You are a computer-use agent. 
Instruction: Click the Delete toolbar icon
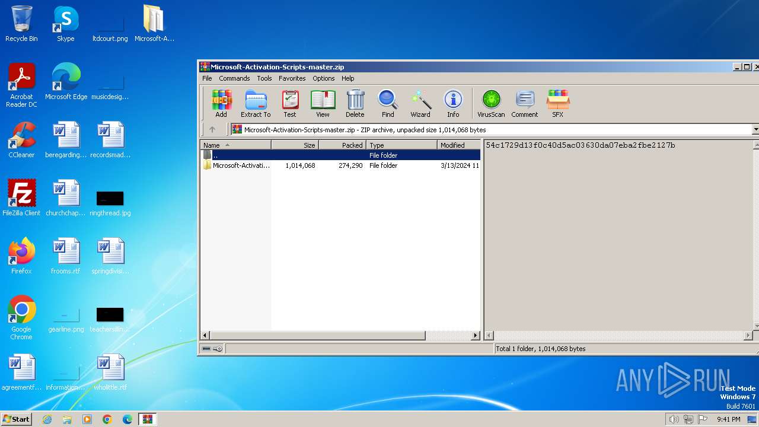coord(355,103)
